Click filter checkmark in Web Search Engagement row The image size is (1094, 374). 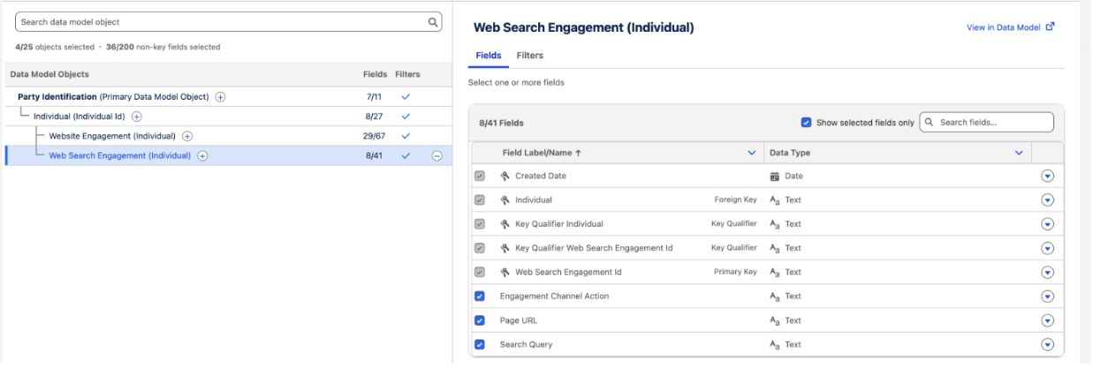[x=406, y=156]
